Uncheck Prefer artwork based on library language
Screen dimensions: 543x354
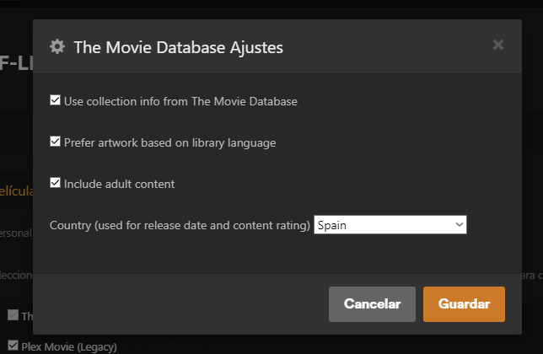point(55,142)
